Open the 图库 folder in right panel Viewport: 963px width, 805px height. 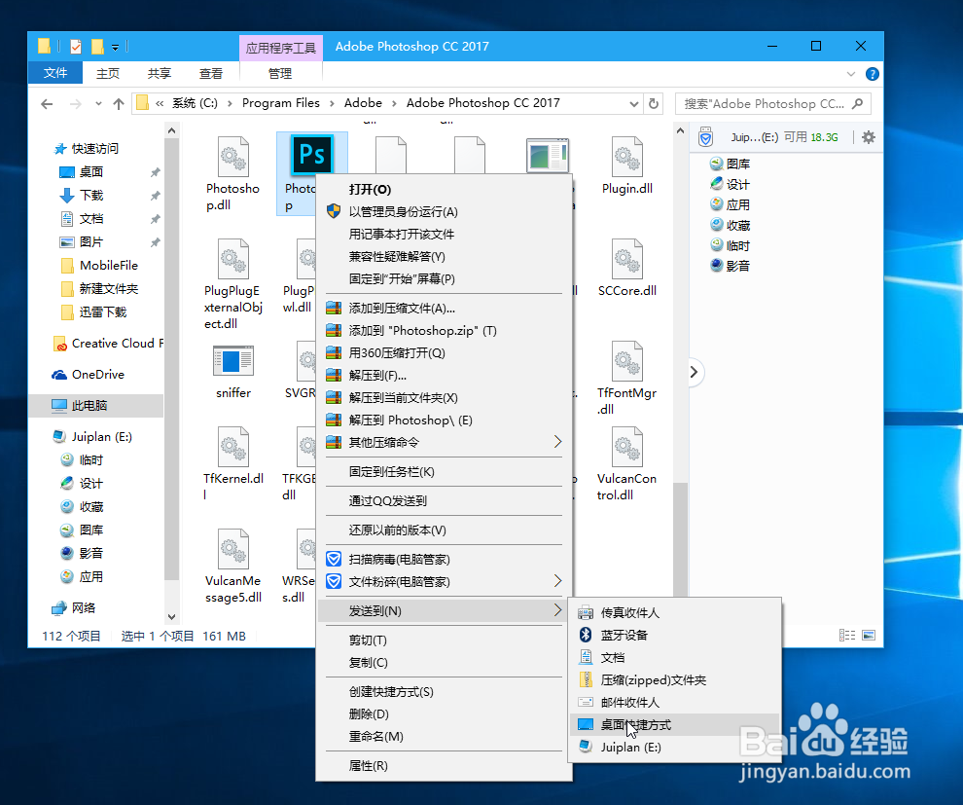click(730, 165)
